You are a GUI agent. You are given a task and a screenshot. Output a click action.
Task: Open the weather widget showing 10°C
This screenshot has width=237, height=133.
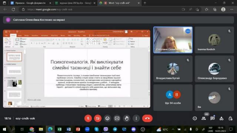[x=162, y=130]
